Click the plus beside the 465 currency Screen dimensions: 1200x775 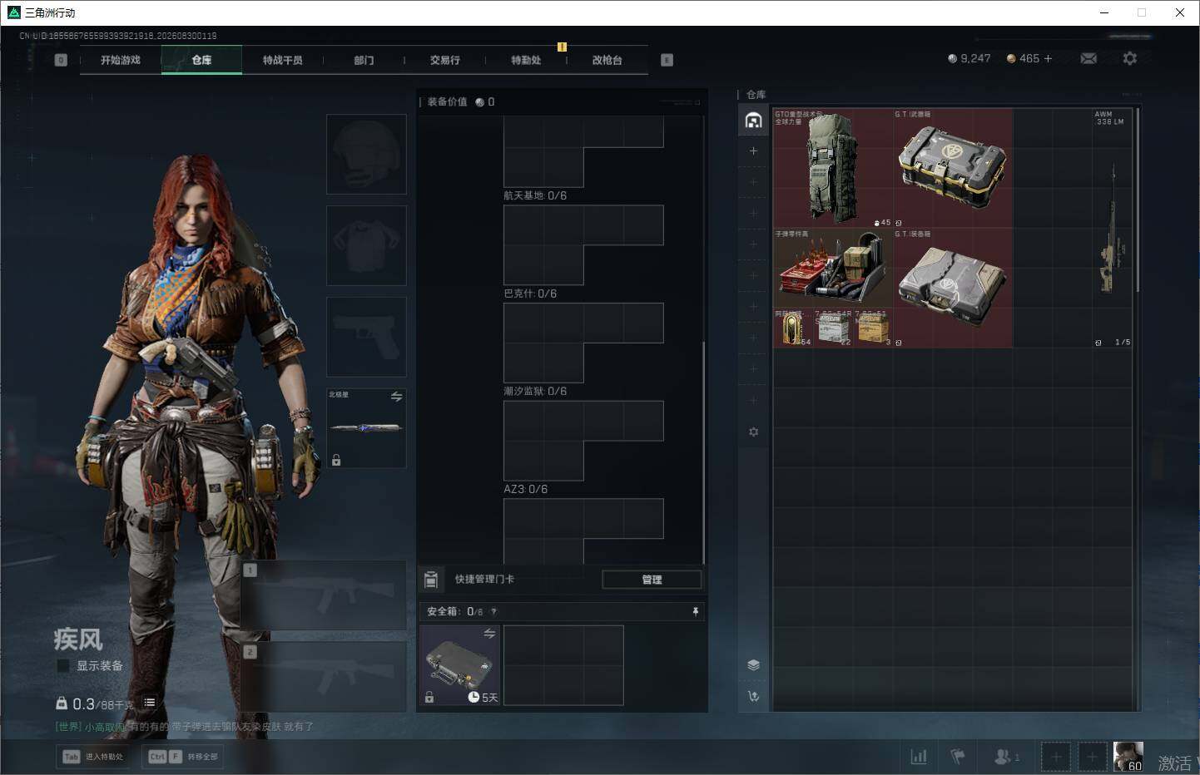coord(1048,58)
